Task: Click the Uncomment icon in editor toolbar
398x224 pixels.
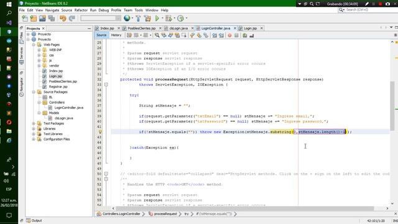Action: click(251, 35)
